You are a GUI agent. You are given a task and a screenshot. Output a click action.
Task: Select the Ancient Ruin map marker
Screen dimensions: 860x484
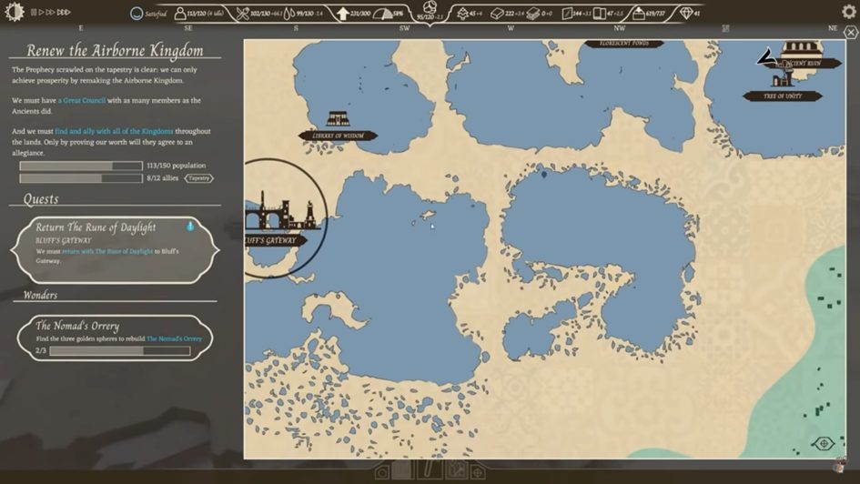click(802, 51)
